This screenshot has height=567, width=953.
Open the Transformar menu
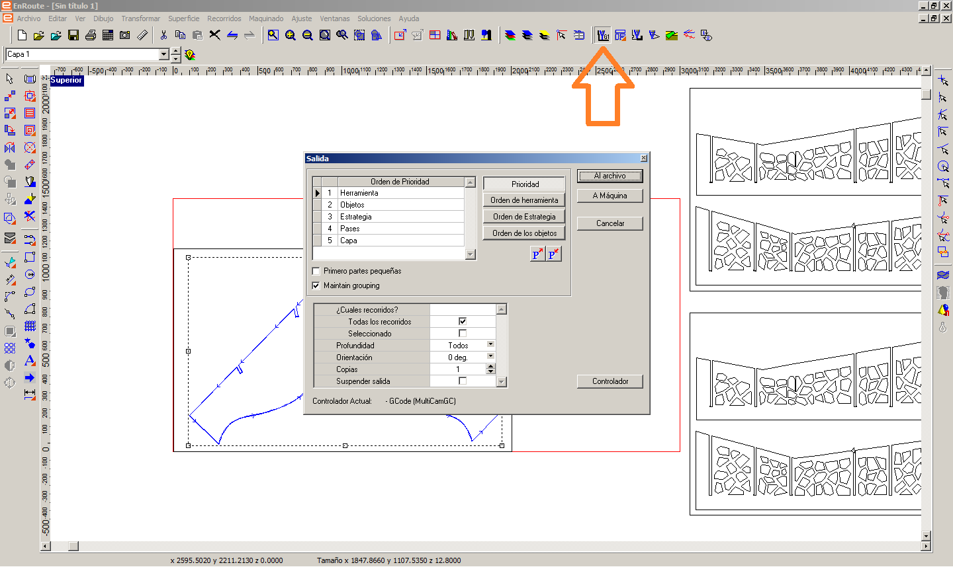(x=140, y=19)
